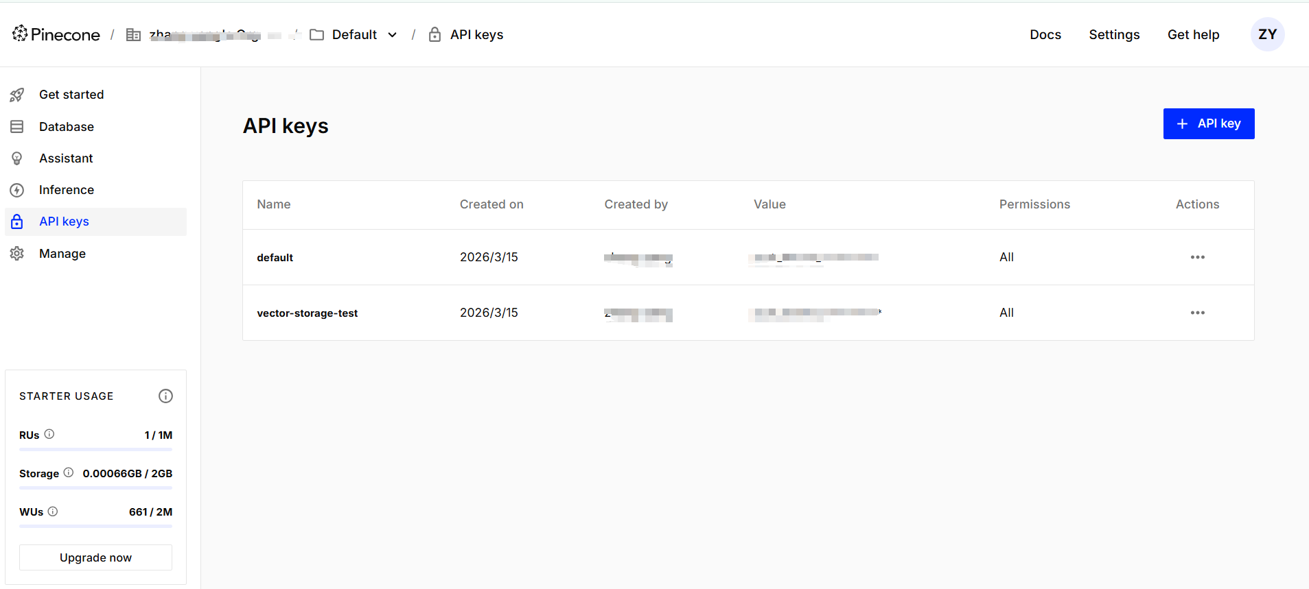Screen dimensions: 1309x589
Task: Click the lock icon beside API keys breadcrumb
Action: [x=435, y=34]
